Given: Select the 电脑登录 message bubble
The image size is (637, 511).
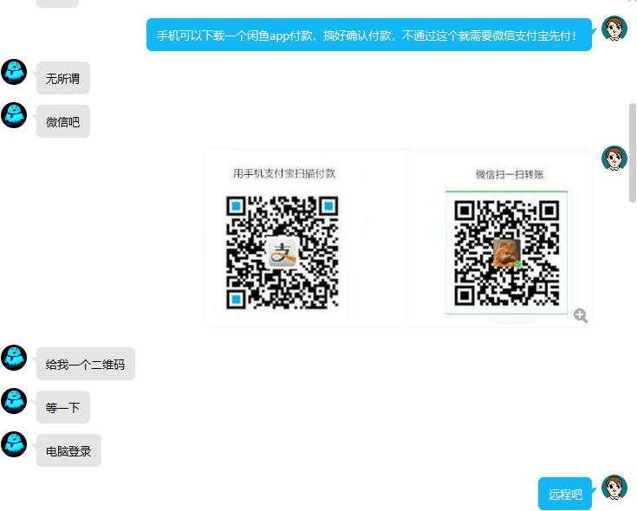Looking at the screenshot, I should [68, 450].
